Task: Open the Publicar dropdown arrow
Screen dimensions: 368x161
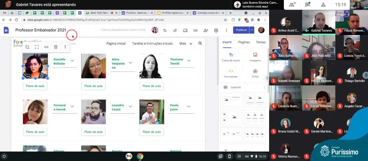Action: 252,30
